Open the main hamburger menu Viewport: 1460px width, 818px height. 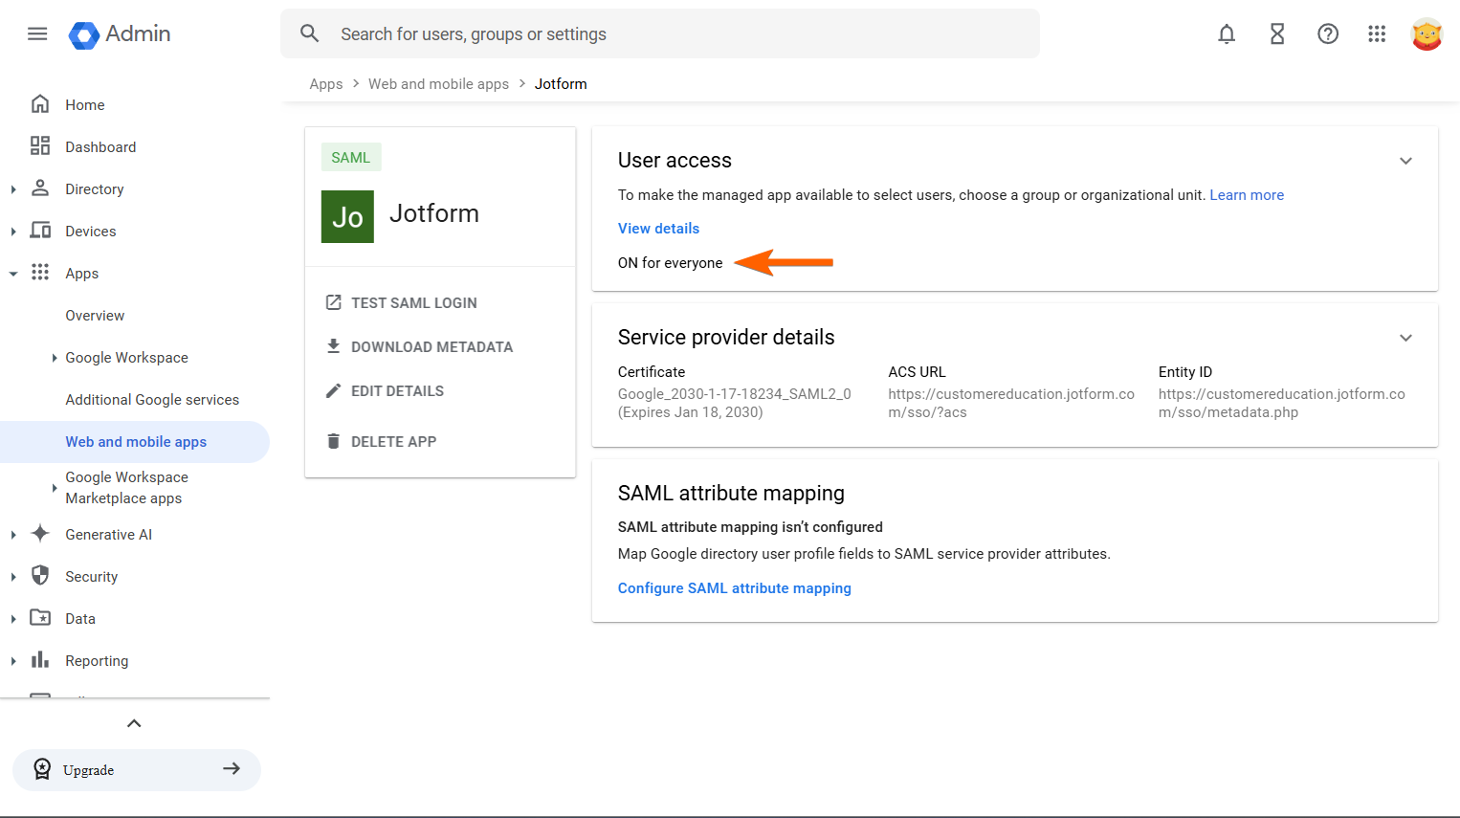pyautogui.click(x=37, y=34)
